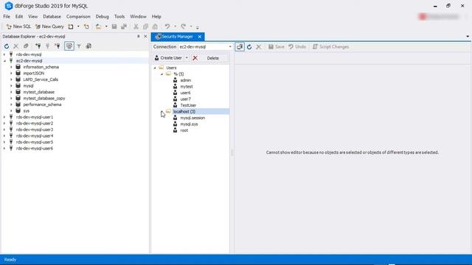The width and height of the screenshot is (472, 265).
Task: Select the TestUser entry
Action: pos(188,105)
